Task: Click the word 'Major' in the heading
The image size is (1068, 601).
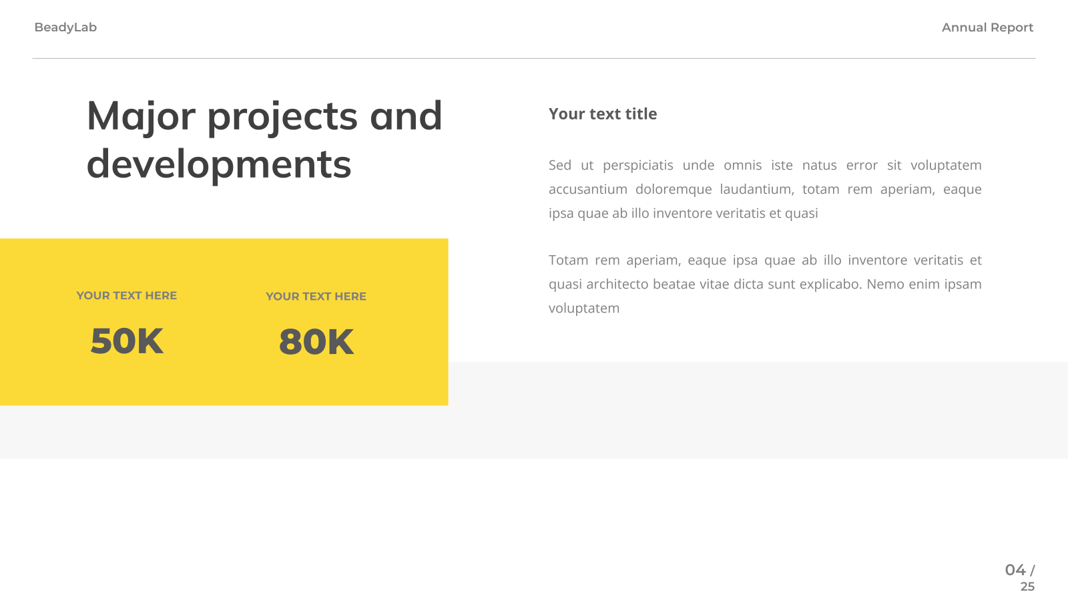Action: [x=142, y=117]
